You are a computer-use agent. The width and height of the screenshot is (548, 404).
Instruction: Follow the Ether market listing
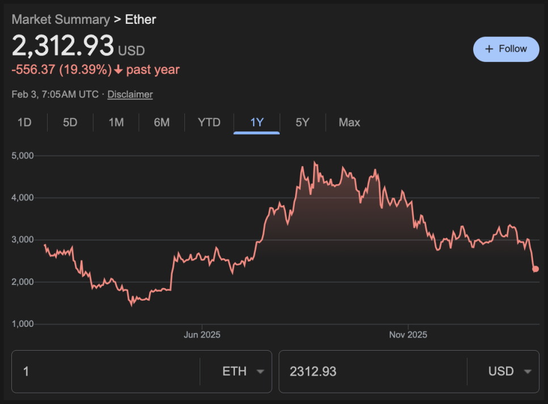506,49
